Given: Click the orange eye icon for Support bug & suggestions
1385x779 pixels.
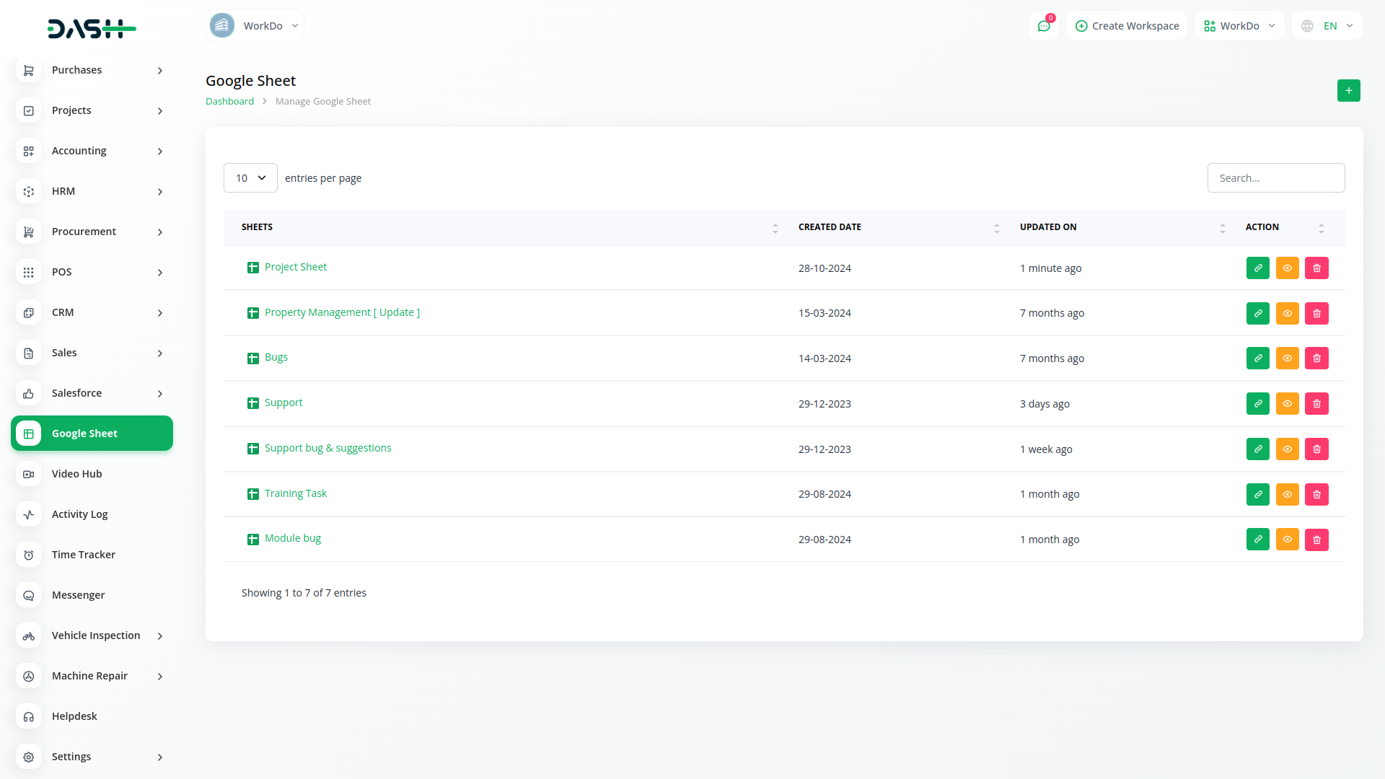Looking at the screenshot, I should pos(1287,449).
